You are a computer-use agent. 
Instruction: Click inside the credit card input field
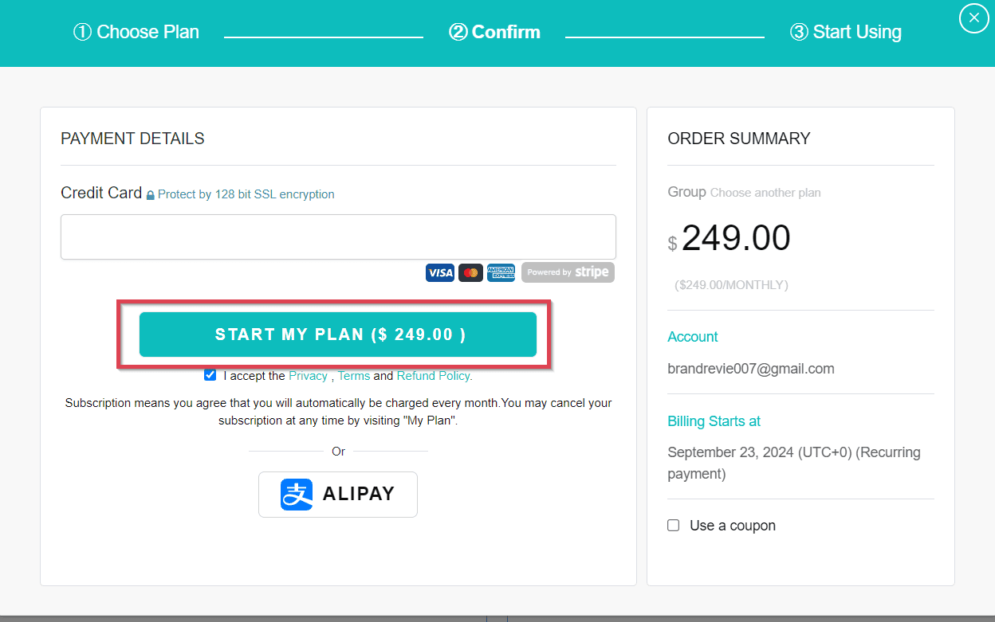coord(338,237)
